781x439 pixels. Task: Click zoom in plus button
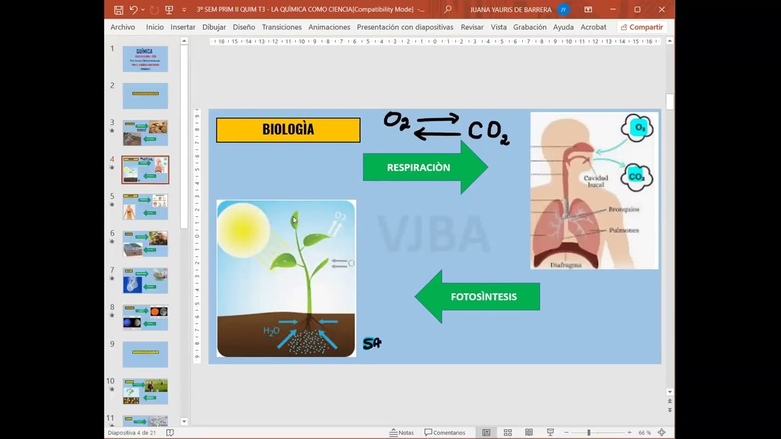tap(629, 432)
